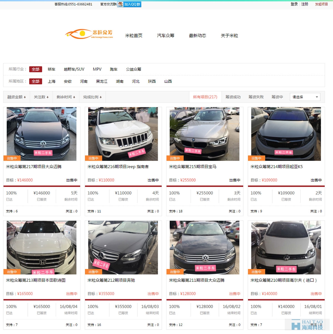Open the 214期 起亚K5 car photo
Image resolution: width=333 pixels, height=334 pixels.
click(286, 134)
